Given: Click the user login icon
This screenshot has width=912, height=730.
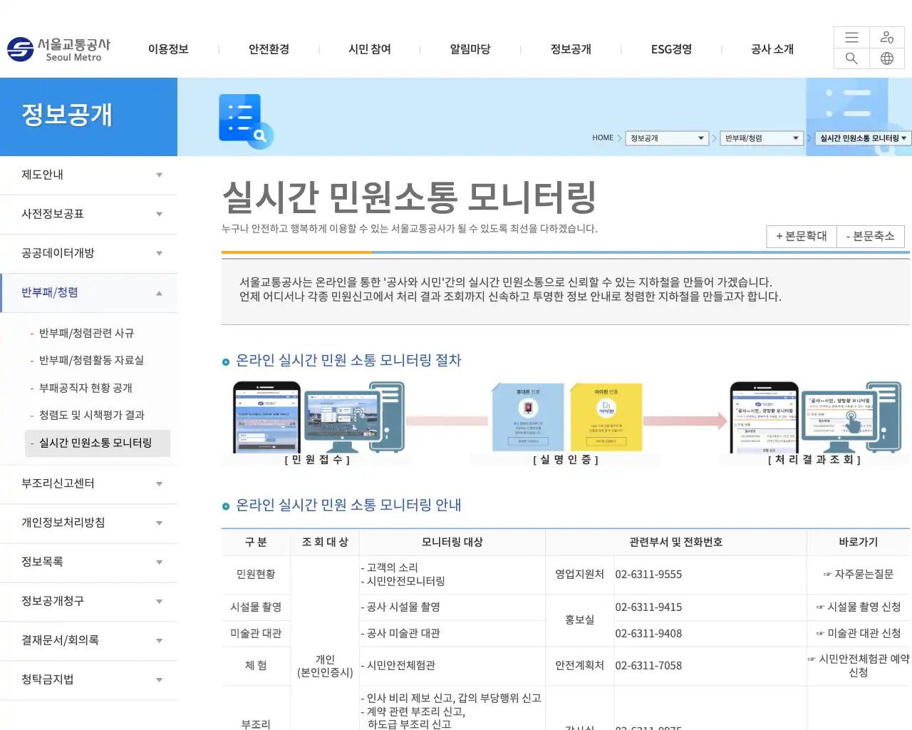Looking at the screenshot, I should [x=887, y=38].
